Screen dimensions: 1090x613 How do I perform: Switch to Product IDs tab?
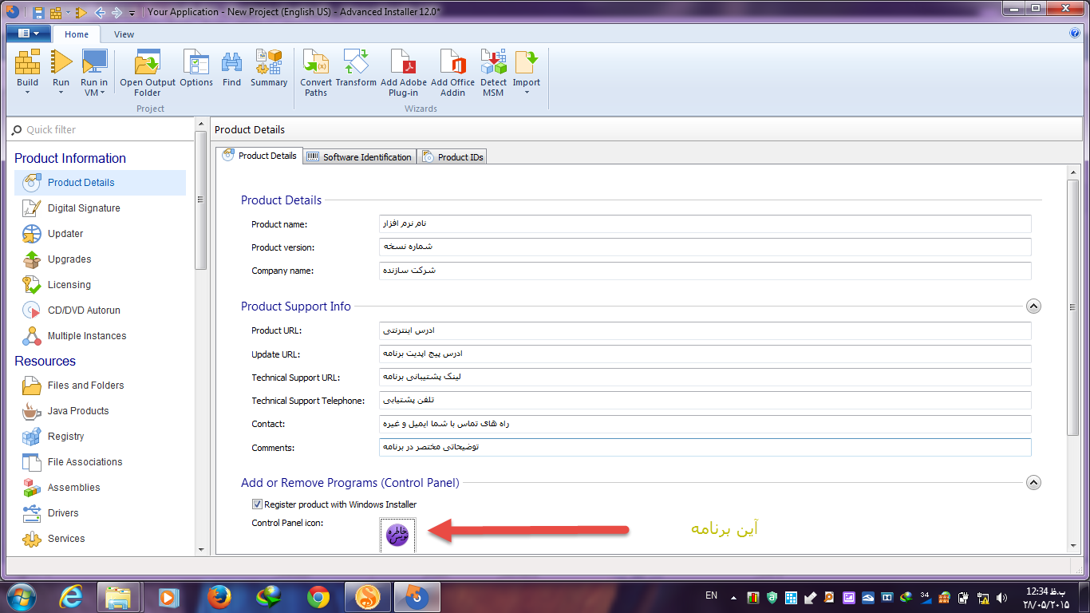[452, 157]
